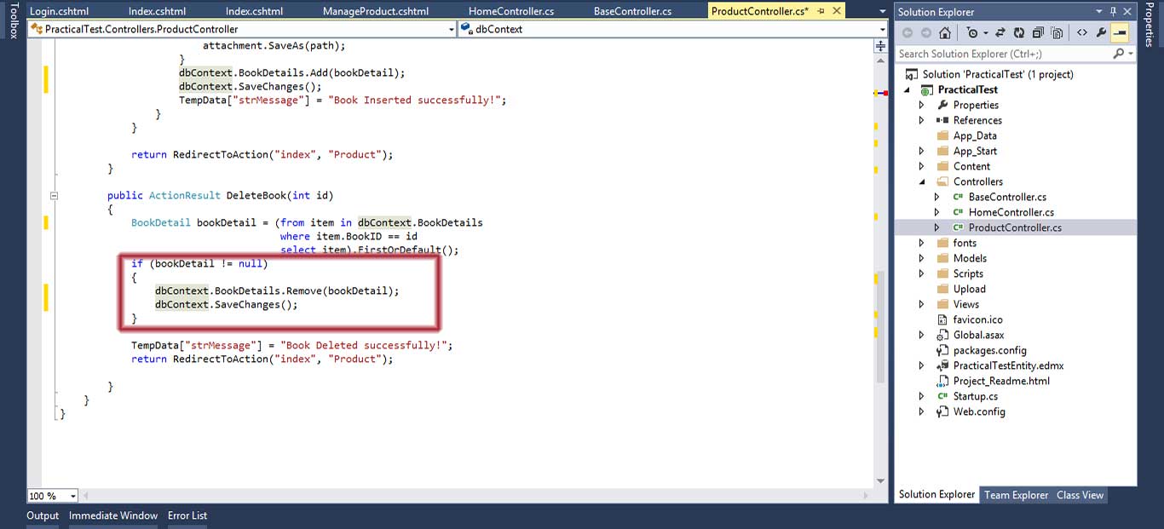
Task: Toggle the Show All Files button
Action: click(1057, 32)
